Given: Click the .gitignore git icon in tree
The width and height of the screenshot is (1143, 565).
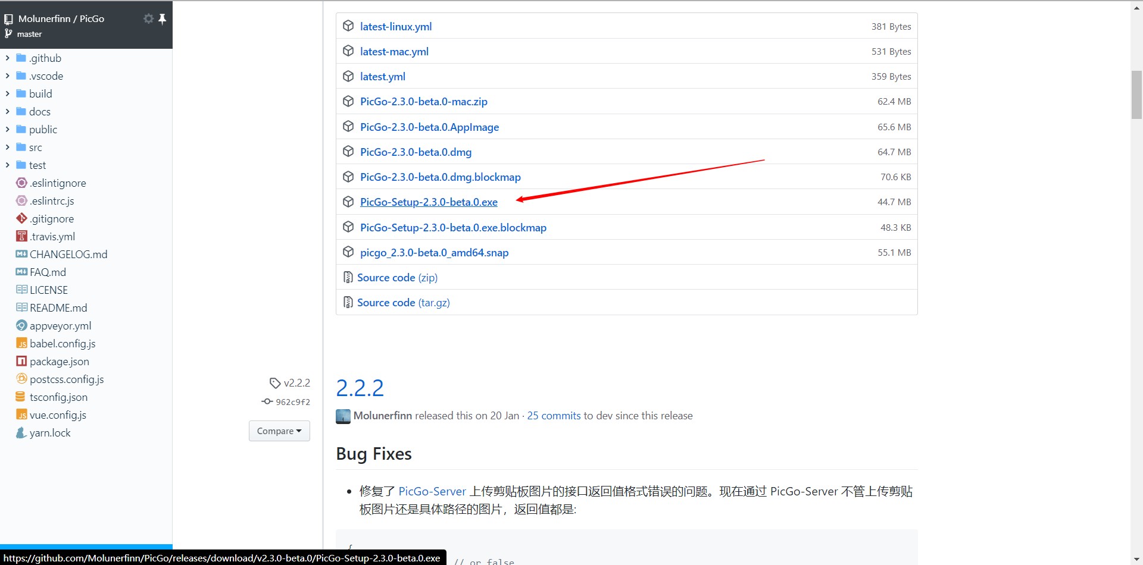Looking at the screenshot, I should [x=21, y=219].
